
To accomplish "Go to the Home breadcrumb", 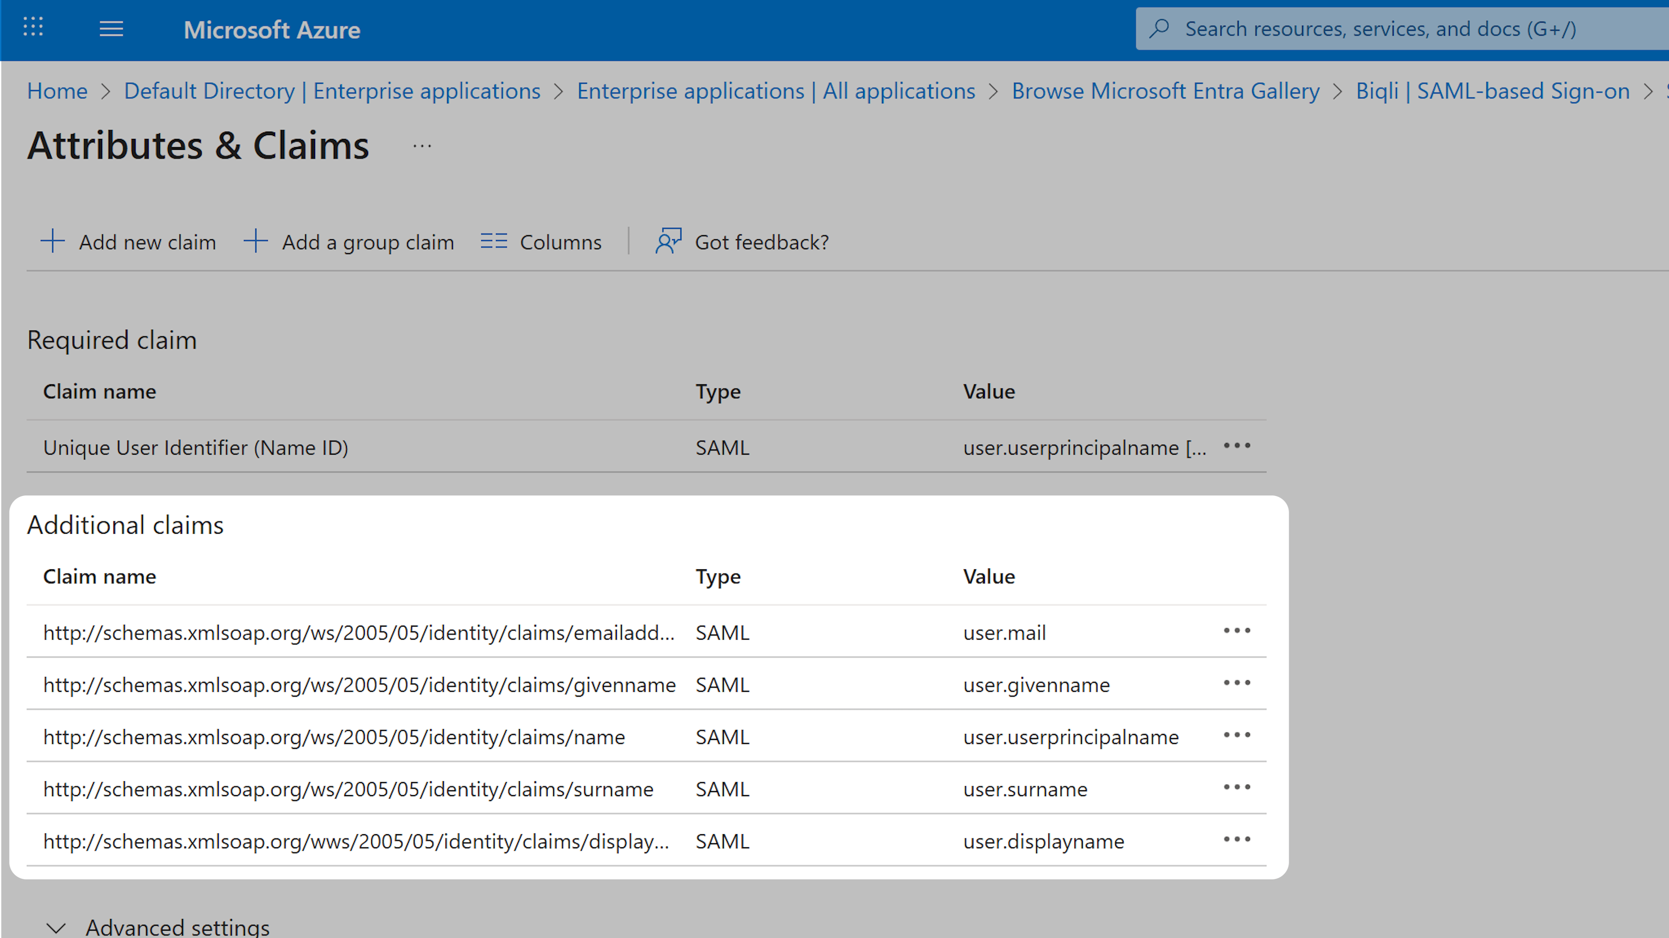I will 57,91.
